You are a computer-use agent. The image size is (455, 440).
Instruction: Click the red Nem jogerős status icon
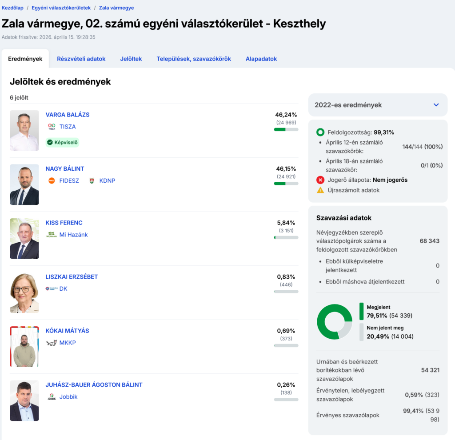(320, 180)
